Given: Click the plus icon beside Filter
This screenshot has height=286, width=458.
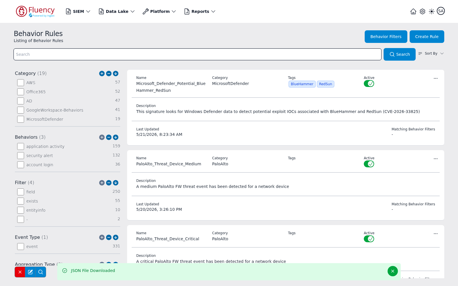Looking at the screenshot, I should pos(102,183).
